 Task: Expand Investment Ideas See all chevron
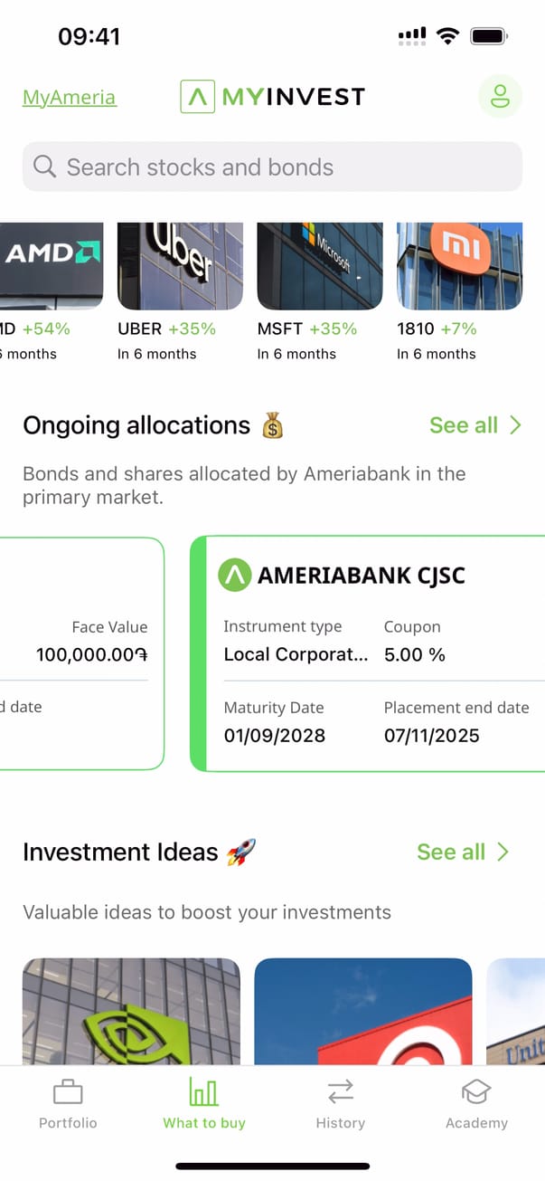(x=503, y=852)
